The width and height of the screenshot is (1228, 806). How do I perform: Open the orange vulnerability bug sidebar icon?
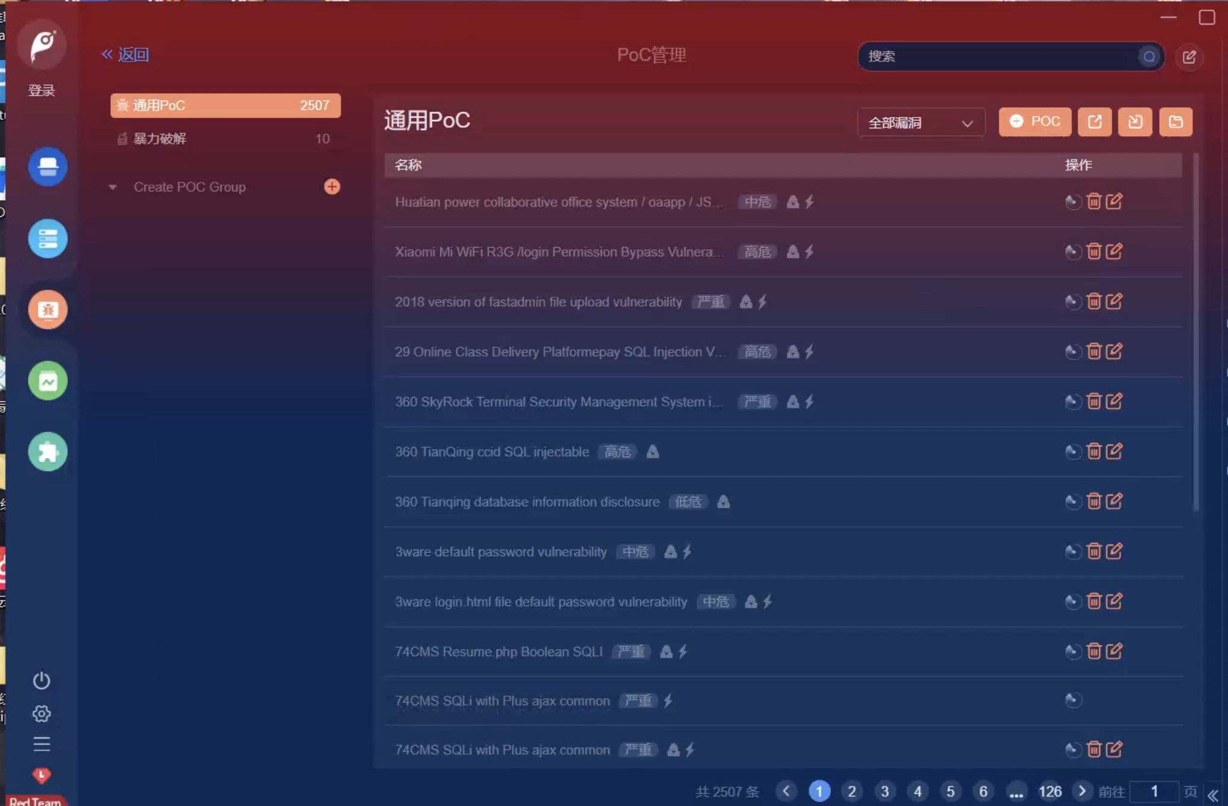pyautogui.click(x=48, y=310)
